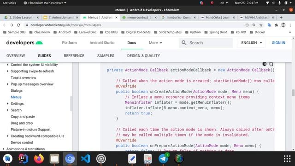Open Google Translate extension icon
Image resolution: width=295 pixels, height=166 pixels.
click(x=269, y=25)
